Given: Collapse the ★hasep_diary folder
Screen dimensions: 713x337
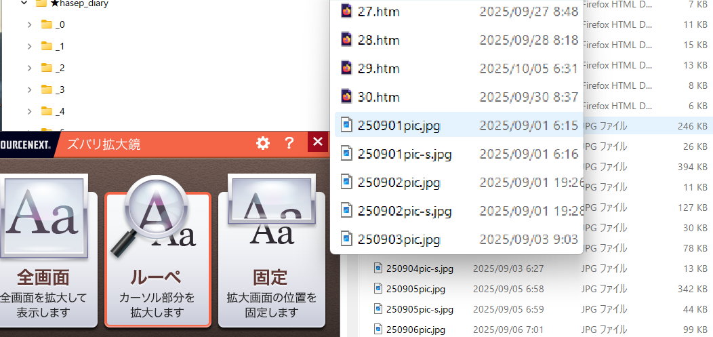Looking at the screenshot, I should point(24,3).
